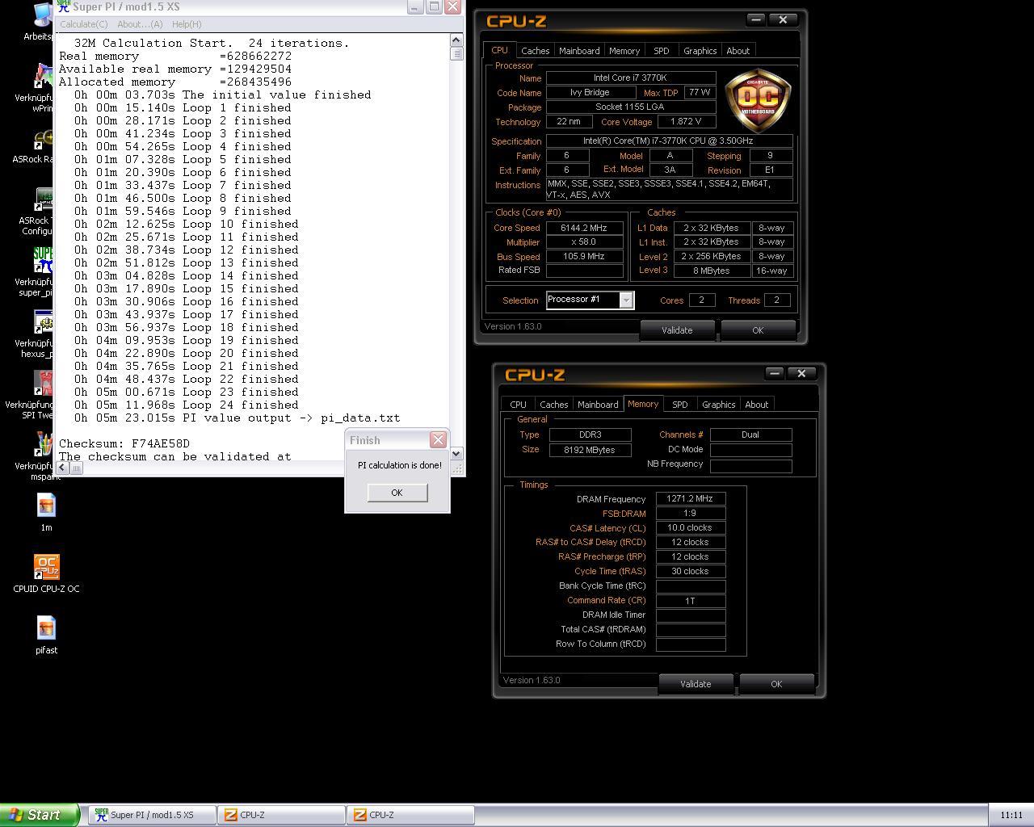The height and width of the screenshot is (827, 1034).
Task: Expand the Processor #1 selection dropdown
Action: click(626, 300)
